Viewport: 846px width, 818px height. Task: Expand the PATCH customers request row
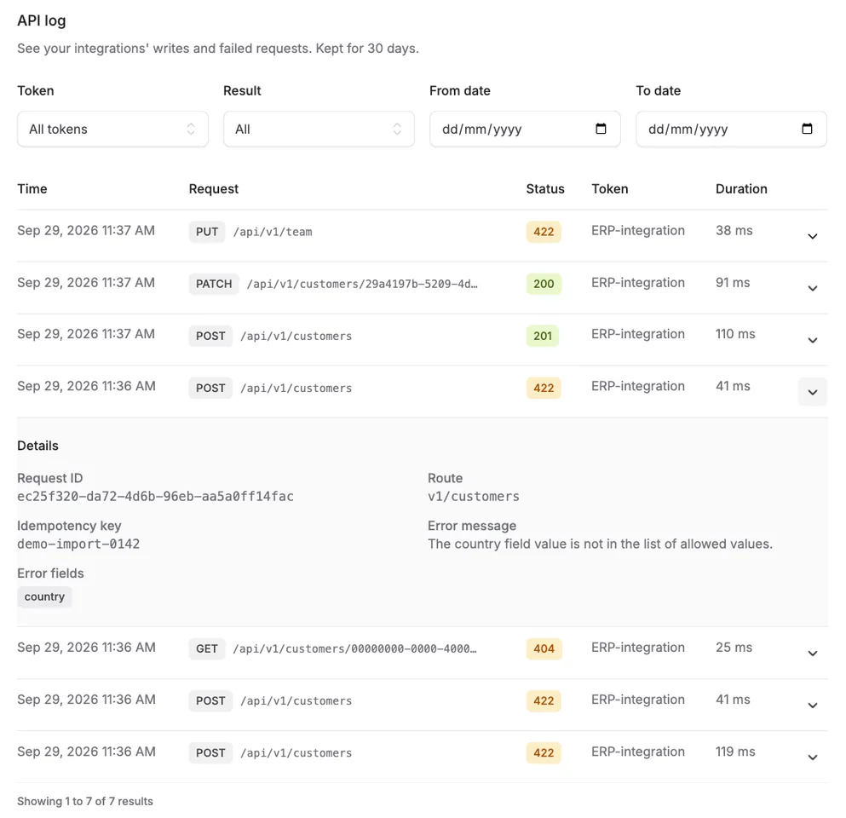click(812, 288)
